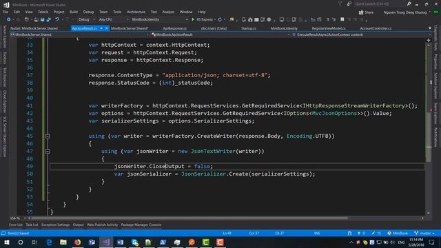The width and height of the screenshot is (441, 248).
Task: Start debugging with green play icon
Action: coord(193,19)
